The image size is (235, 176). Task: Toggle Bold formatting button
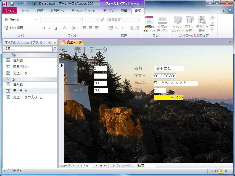(x=43, y=28)
